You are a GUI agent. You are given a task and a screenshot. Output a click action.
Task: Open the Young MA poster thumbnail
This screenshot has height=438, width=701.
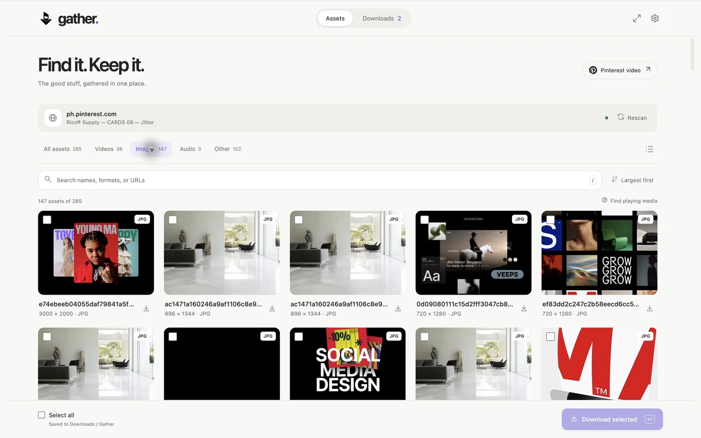pos(96,253)
